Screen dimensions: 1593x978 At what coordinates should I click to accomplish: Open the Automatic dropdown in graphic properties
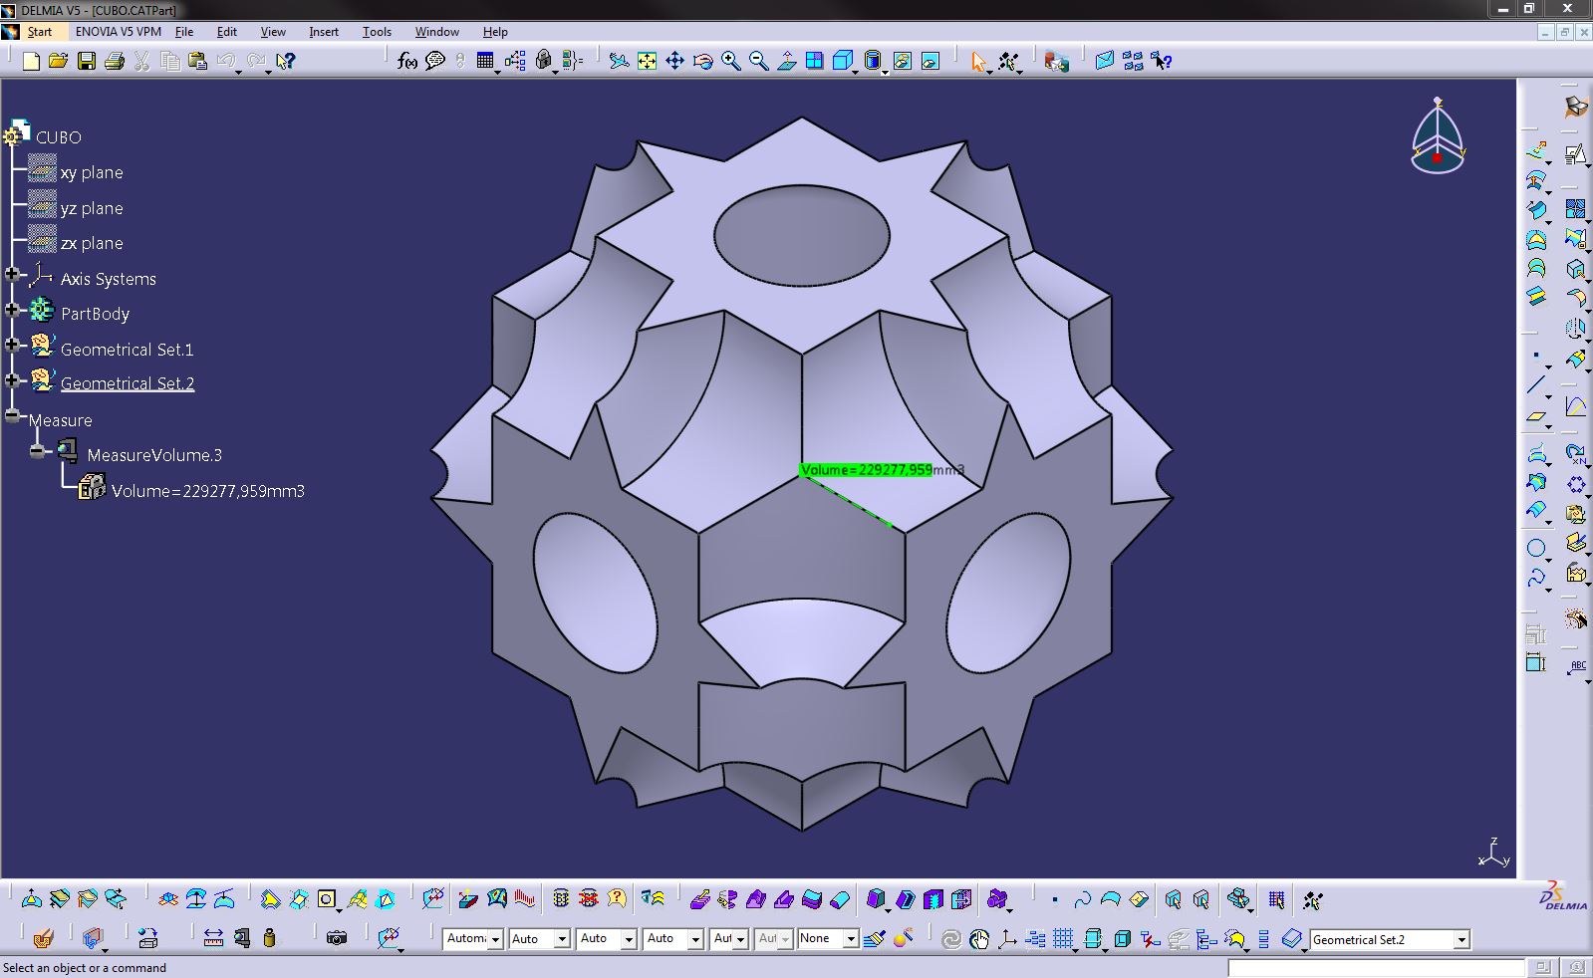click(495, 939)
